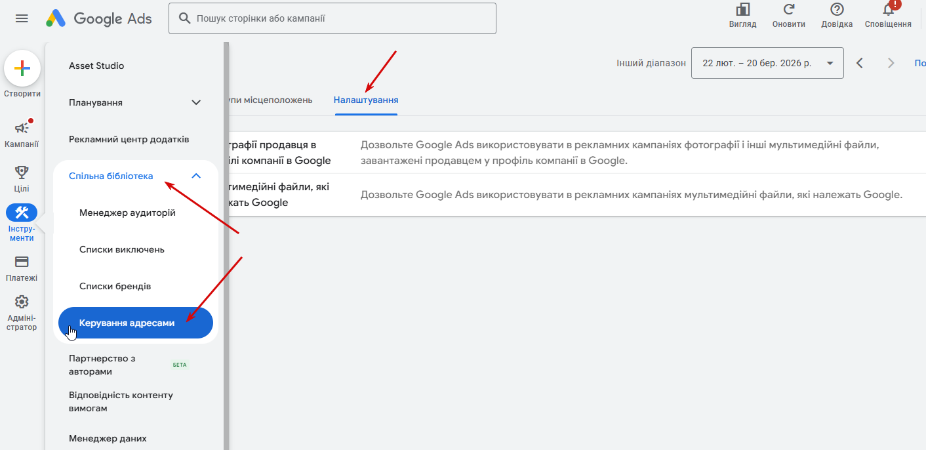The image size is (926, 450).
Task: Collapse the Спільна бібліотека section
Action: [195, 176]
